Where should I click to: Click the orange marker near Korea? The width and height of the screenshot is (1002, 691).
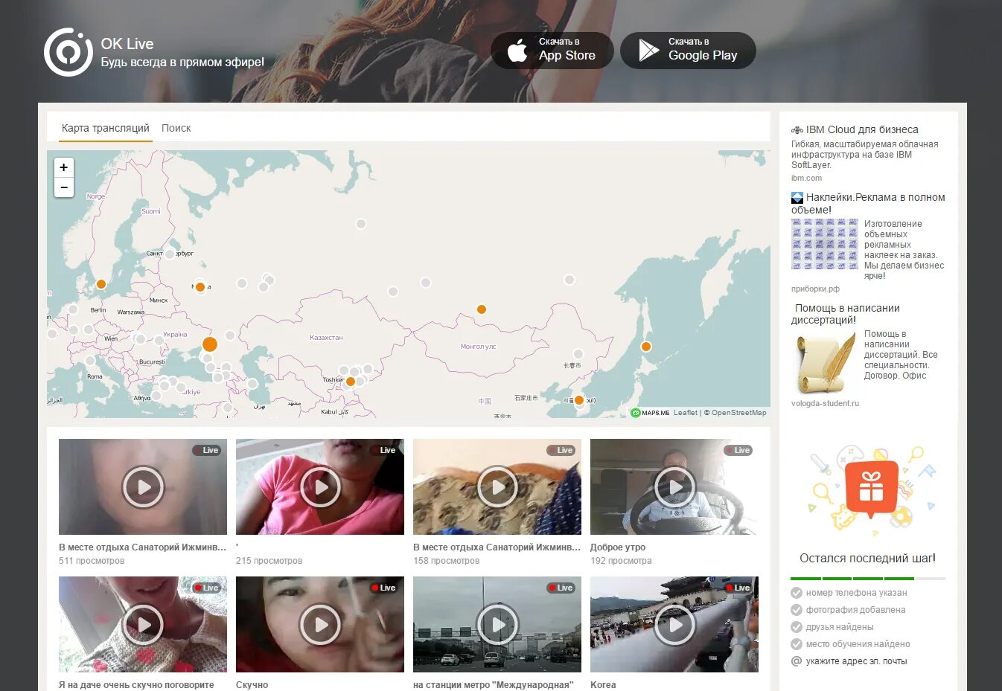[x=579, y=400]
